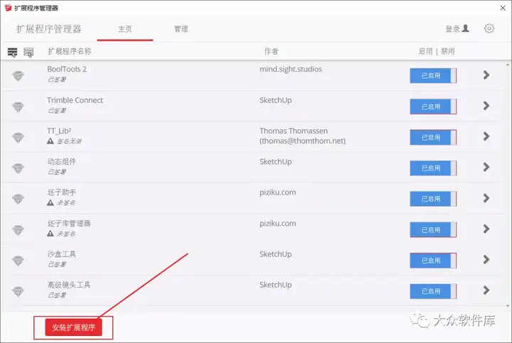This screenshot has width=512, height=343.
Task: Toggle 已启用 switch for BoolTools 2
Action: 433,76
